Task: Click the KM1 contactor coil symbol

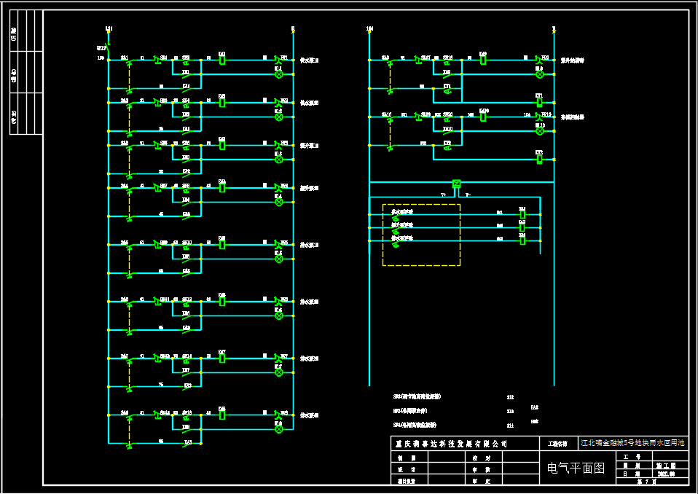Action: pyautogui.click(x=222, y=60)
